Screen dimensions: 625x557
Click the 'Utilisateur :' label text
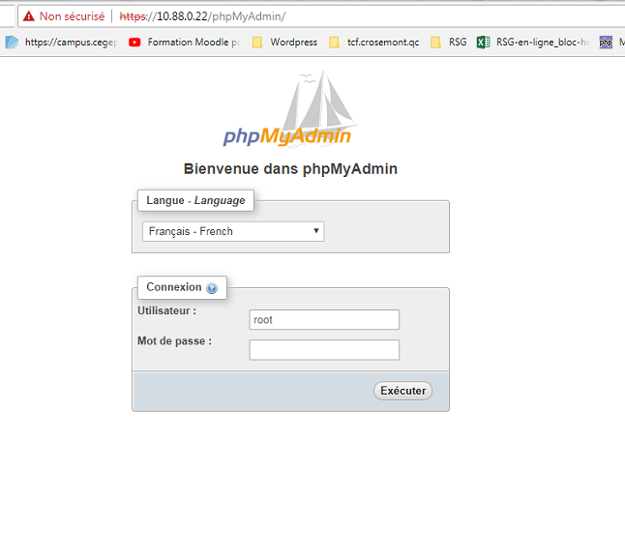point(167,310)
